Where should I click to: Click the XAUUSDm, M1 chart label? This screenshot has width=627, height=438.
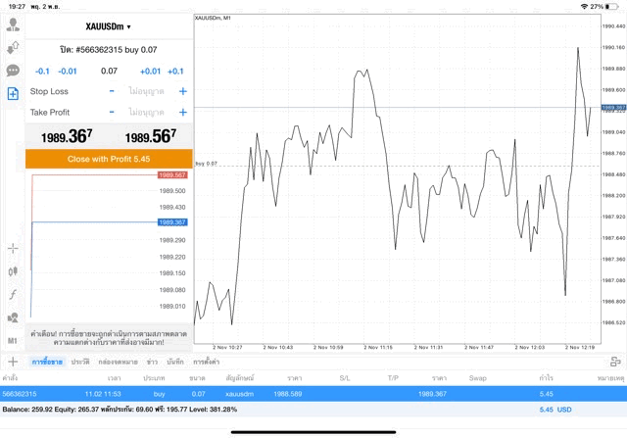pyautogui.click(x=213, y=18)
